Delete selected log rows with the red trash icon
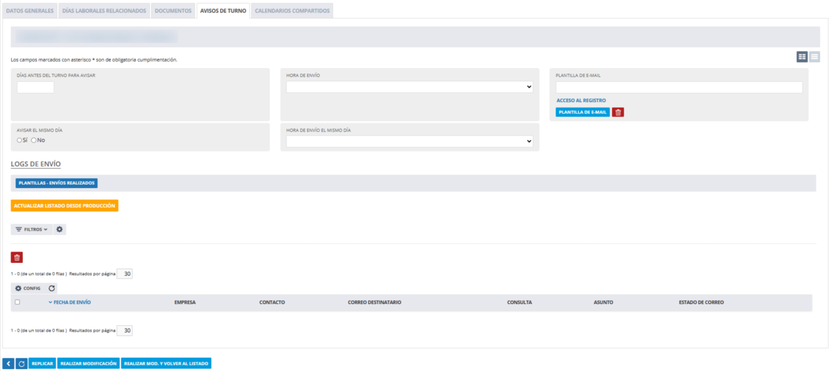Screen dimensions: 831x371 [17, 257]
